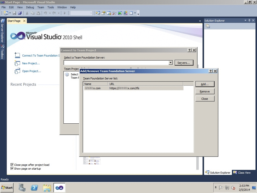The width and height of the screenshot is (257, 193).
Task: Close the Start Page tab
Action: click(24, 21)
